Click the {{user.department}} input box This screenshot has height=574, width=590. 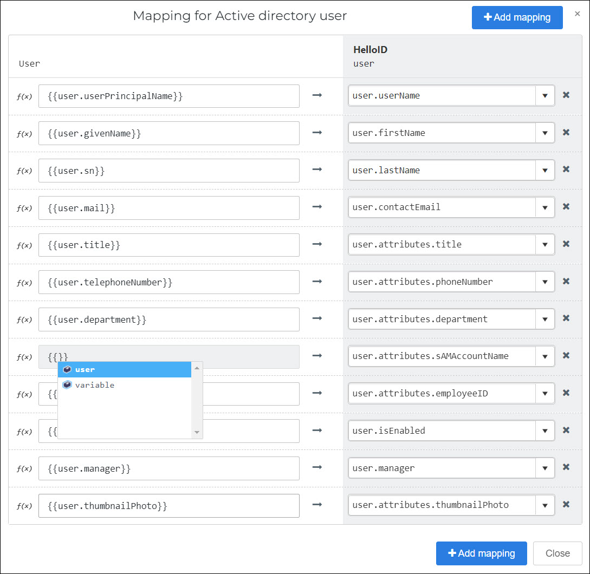click(x=169, y=319)
